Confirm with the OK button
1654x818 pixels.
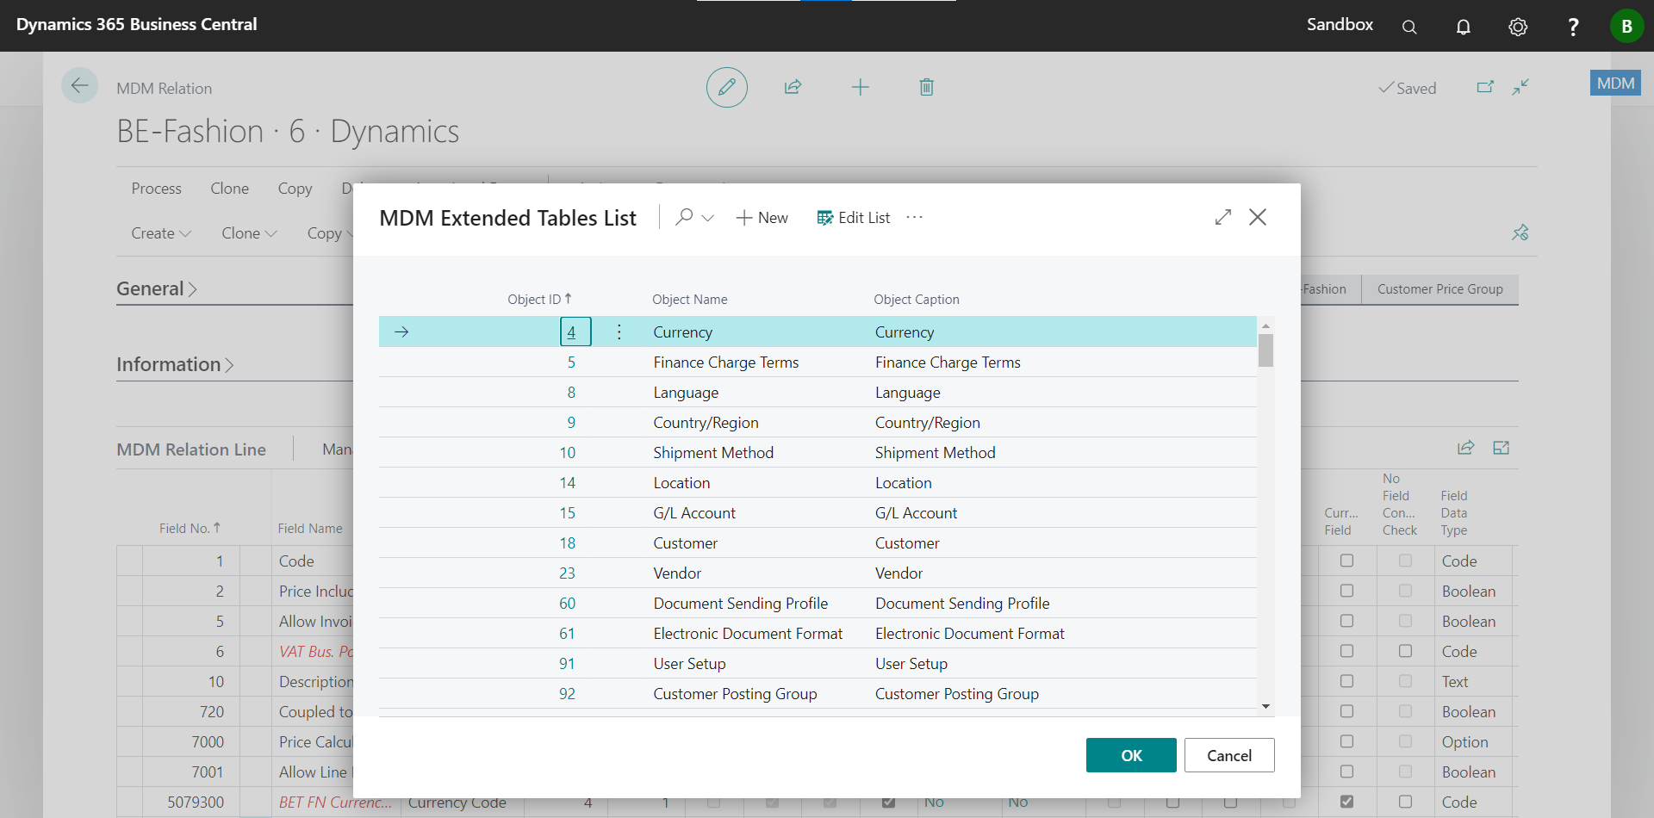pyautogui.click(x=1131, y=755)
